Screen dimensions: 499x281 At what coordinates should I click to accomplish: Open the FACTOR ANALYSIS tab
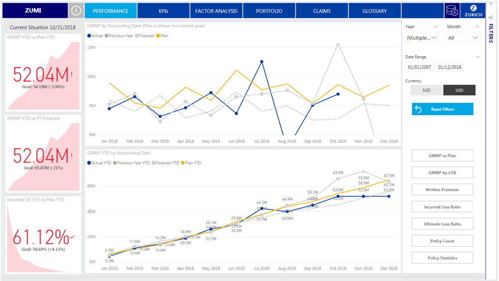216,10
